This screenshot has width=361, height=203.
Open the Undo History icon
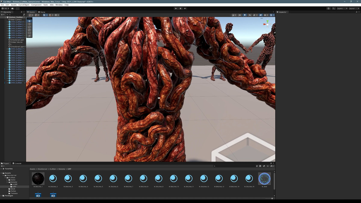[329, 8]
